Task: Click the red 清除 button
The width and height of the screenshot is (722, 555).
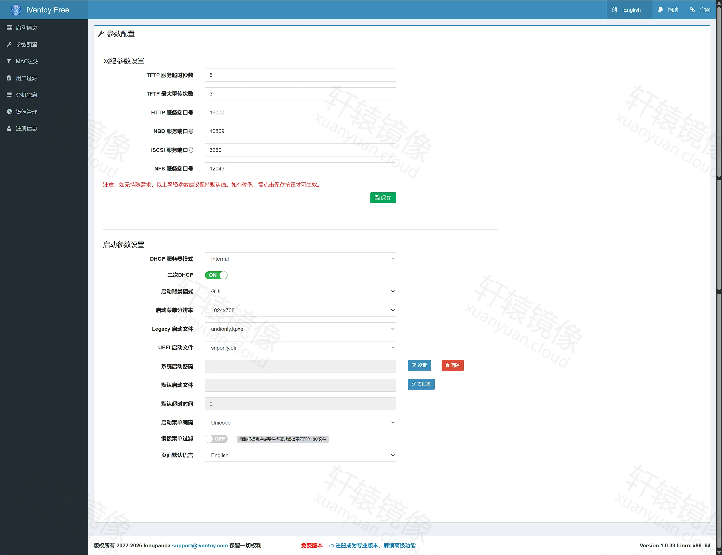Action: click(x=452, y=365)
